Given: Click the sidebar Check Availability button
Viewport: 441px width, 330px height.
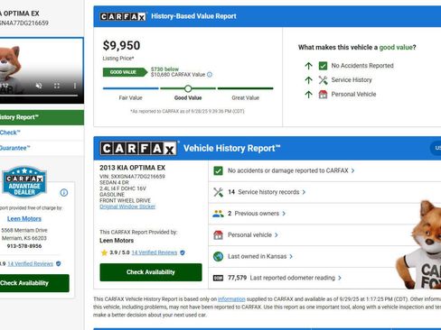Looking at the screenshot, I should 34,283.
